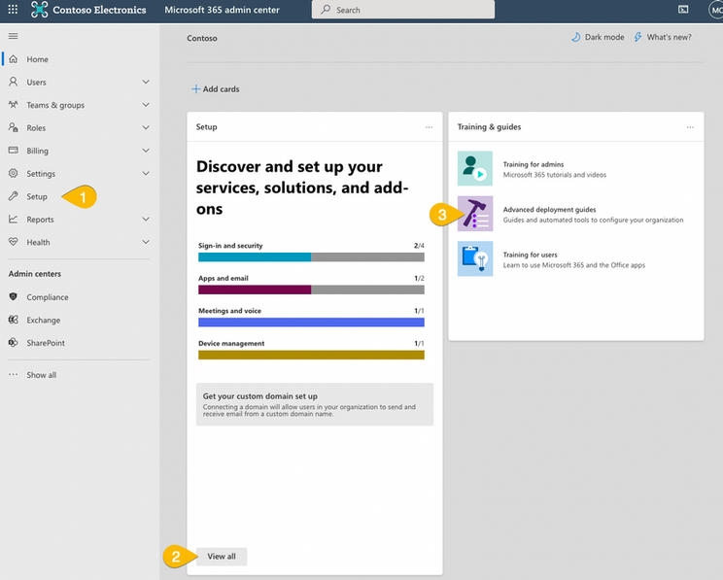Click the Sign-in and security 2/4 count

pyautogui.click(x=419, y=246)
